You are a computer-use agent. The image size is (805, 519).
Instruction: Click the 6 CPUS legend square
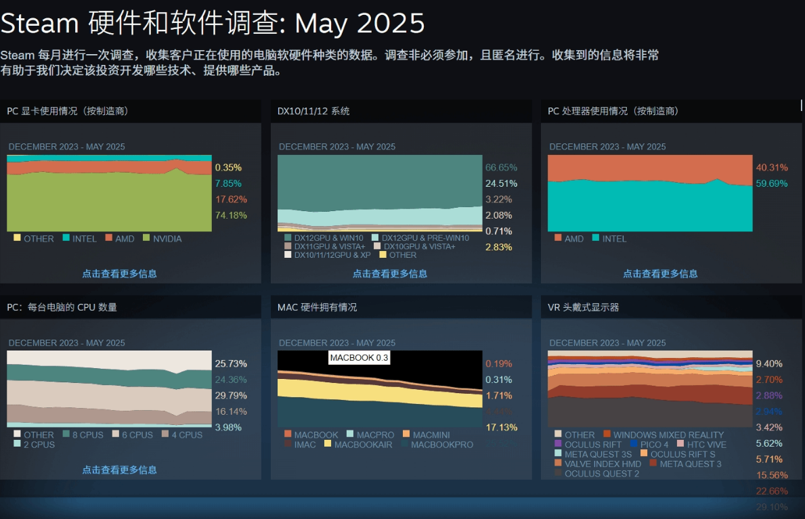[x=116, y=434]
